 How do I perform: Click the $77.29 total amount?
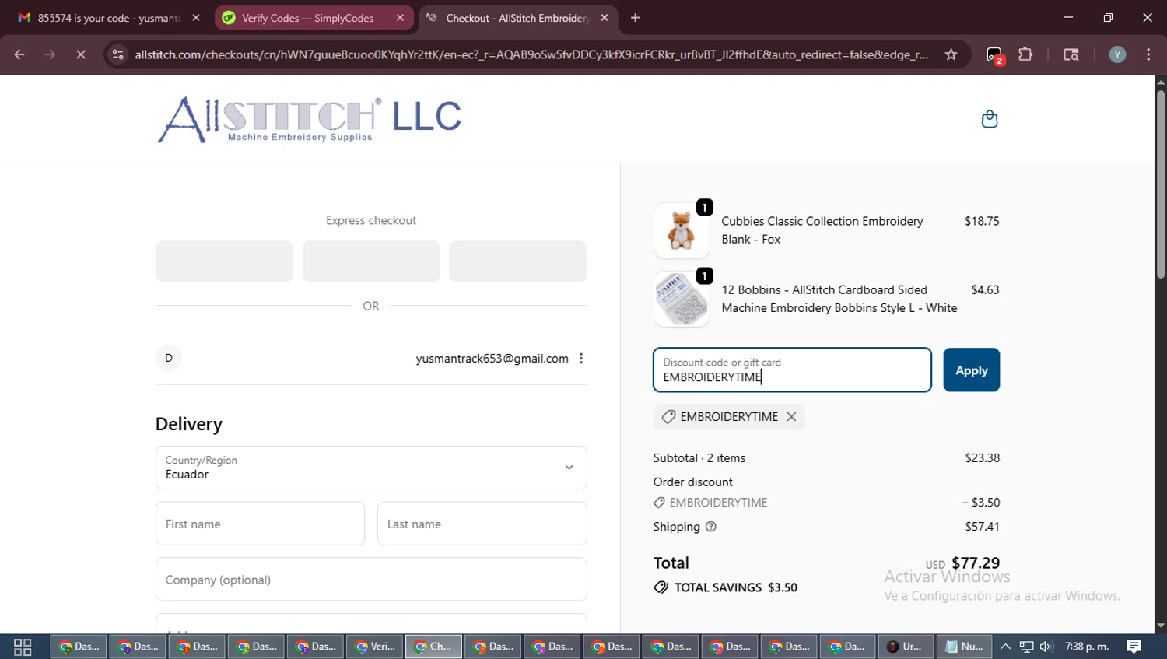point(976,563)
